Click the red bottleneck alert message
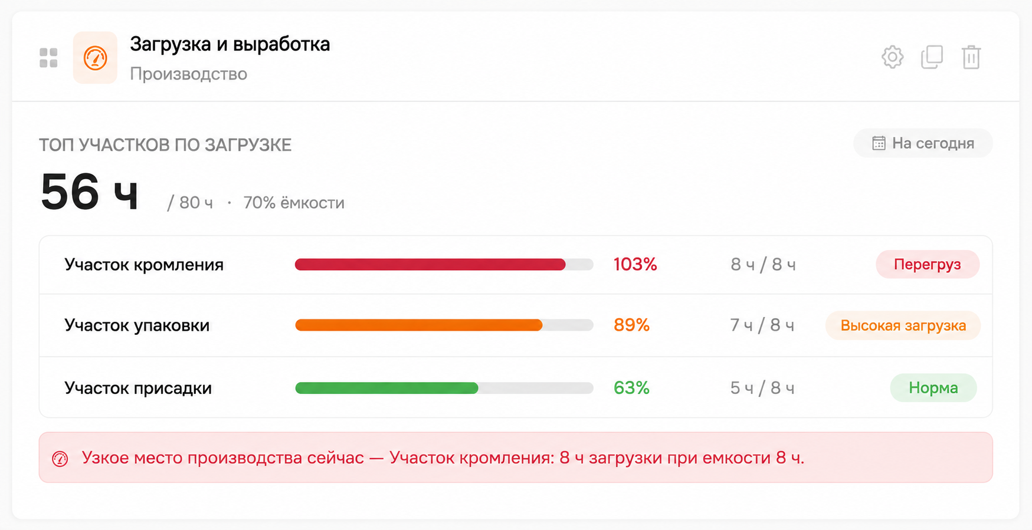This screenshot has width=1032, height=530. (x=516, y=457)
